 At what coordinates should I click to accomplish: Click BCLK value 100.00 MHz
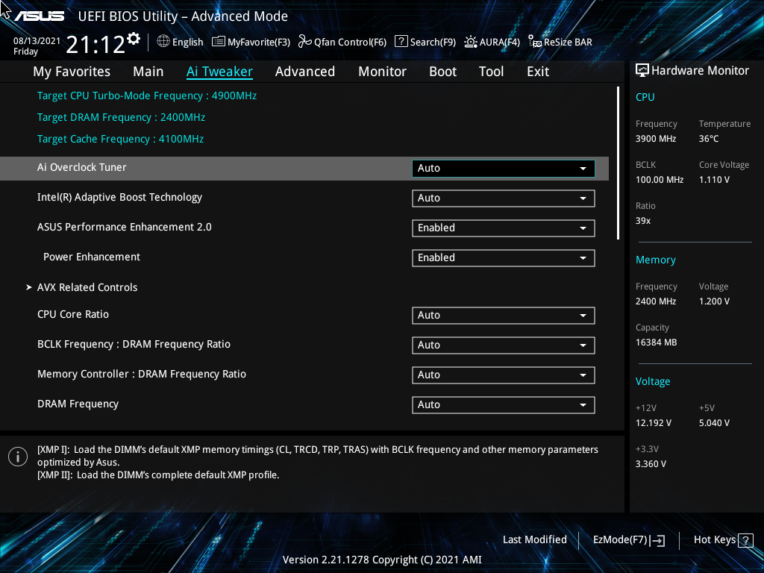coord(660,180)
